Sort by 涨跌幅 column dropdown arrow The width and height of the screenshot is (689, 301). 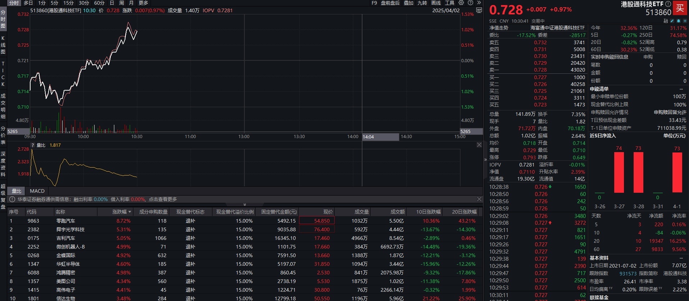click(x=130, y=212)
